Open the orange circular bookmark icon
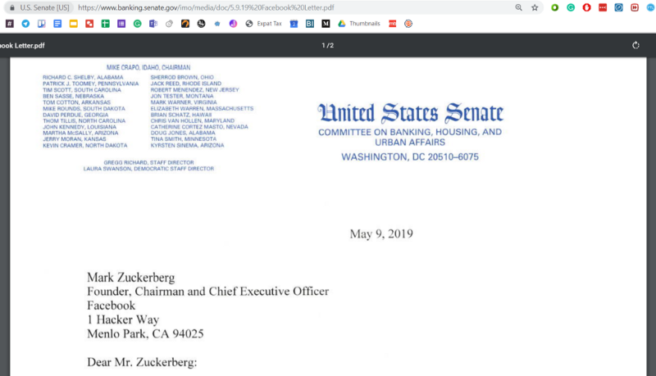 pos(408,24)
